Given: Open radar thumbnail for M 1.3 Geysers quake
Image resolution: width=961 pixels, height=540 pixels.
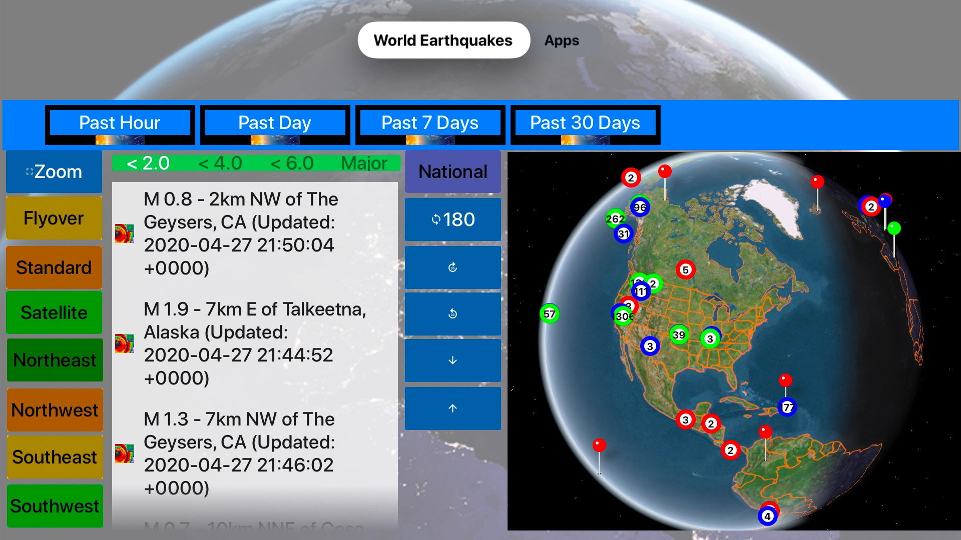Looking at the screenshot, I should pos(124,453).
